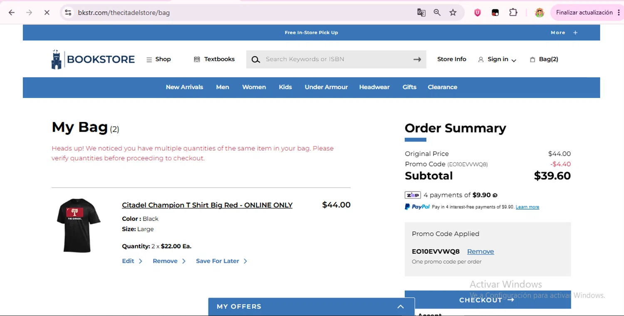624x316 pixels.
Task: Go to New Arrivals category
Action: pos(184,87)
